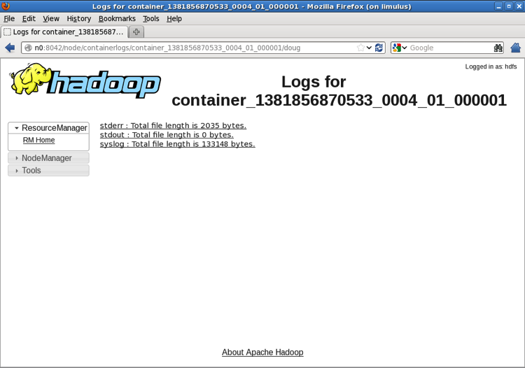Open the address bar history dropdown arrow
Image resolution: width=525 pixels, height=368 pixels.
click(370, 48)
